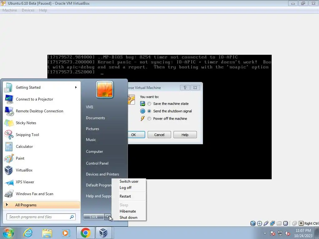Open Control Panel
The image size is (319, 239).
tap(97, 163)
